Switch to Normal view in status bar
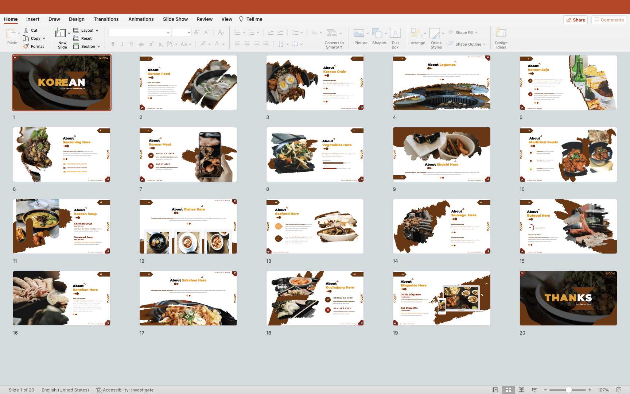The height and width of the screenshot is (394, 630). (x=495, y=390)
